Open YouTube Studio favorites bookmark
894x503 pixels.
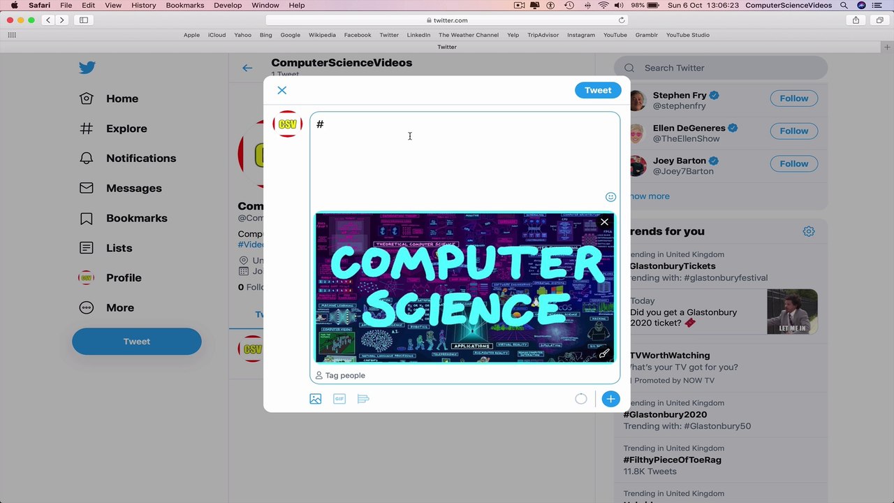point(688,35)
